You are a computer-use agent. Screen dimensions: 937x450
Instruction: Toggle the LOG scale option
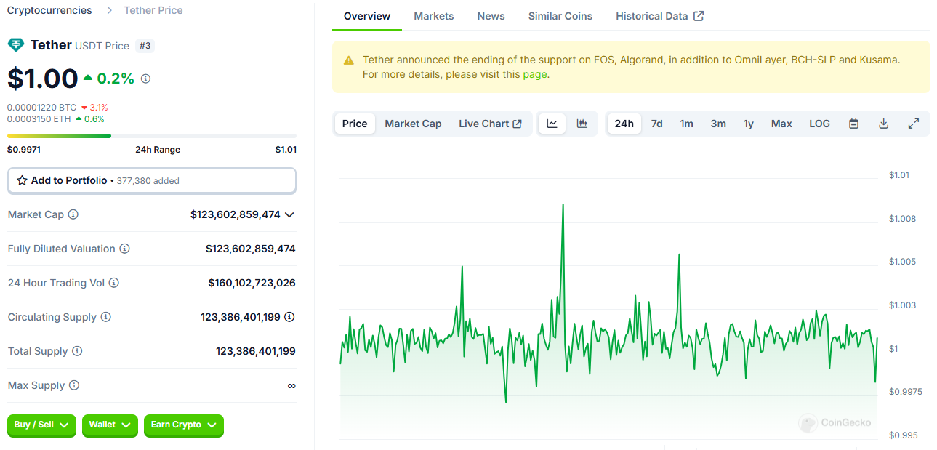(x=819, y=124)
